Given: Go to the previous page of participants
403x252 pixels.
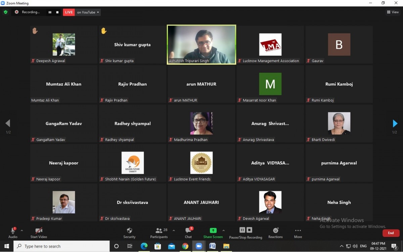Looking at the screenshot, I should pos(8,123).
